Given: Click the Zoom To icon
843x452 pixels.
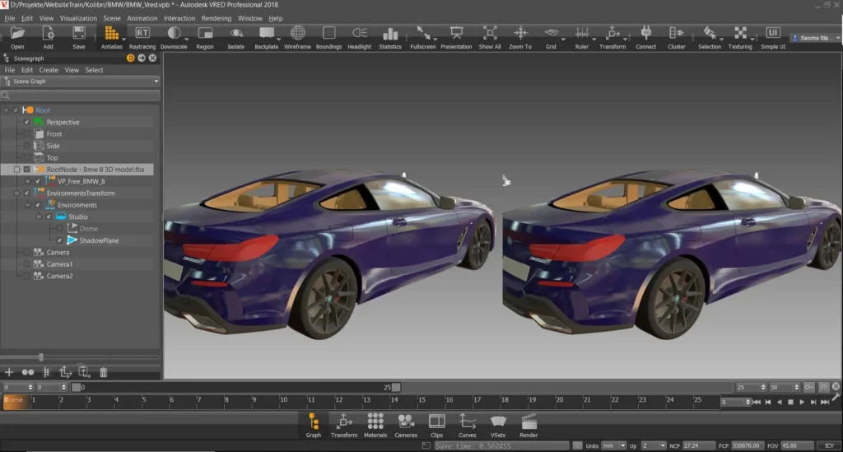Looking at the screenshot, I should tap(520, 33).
